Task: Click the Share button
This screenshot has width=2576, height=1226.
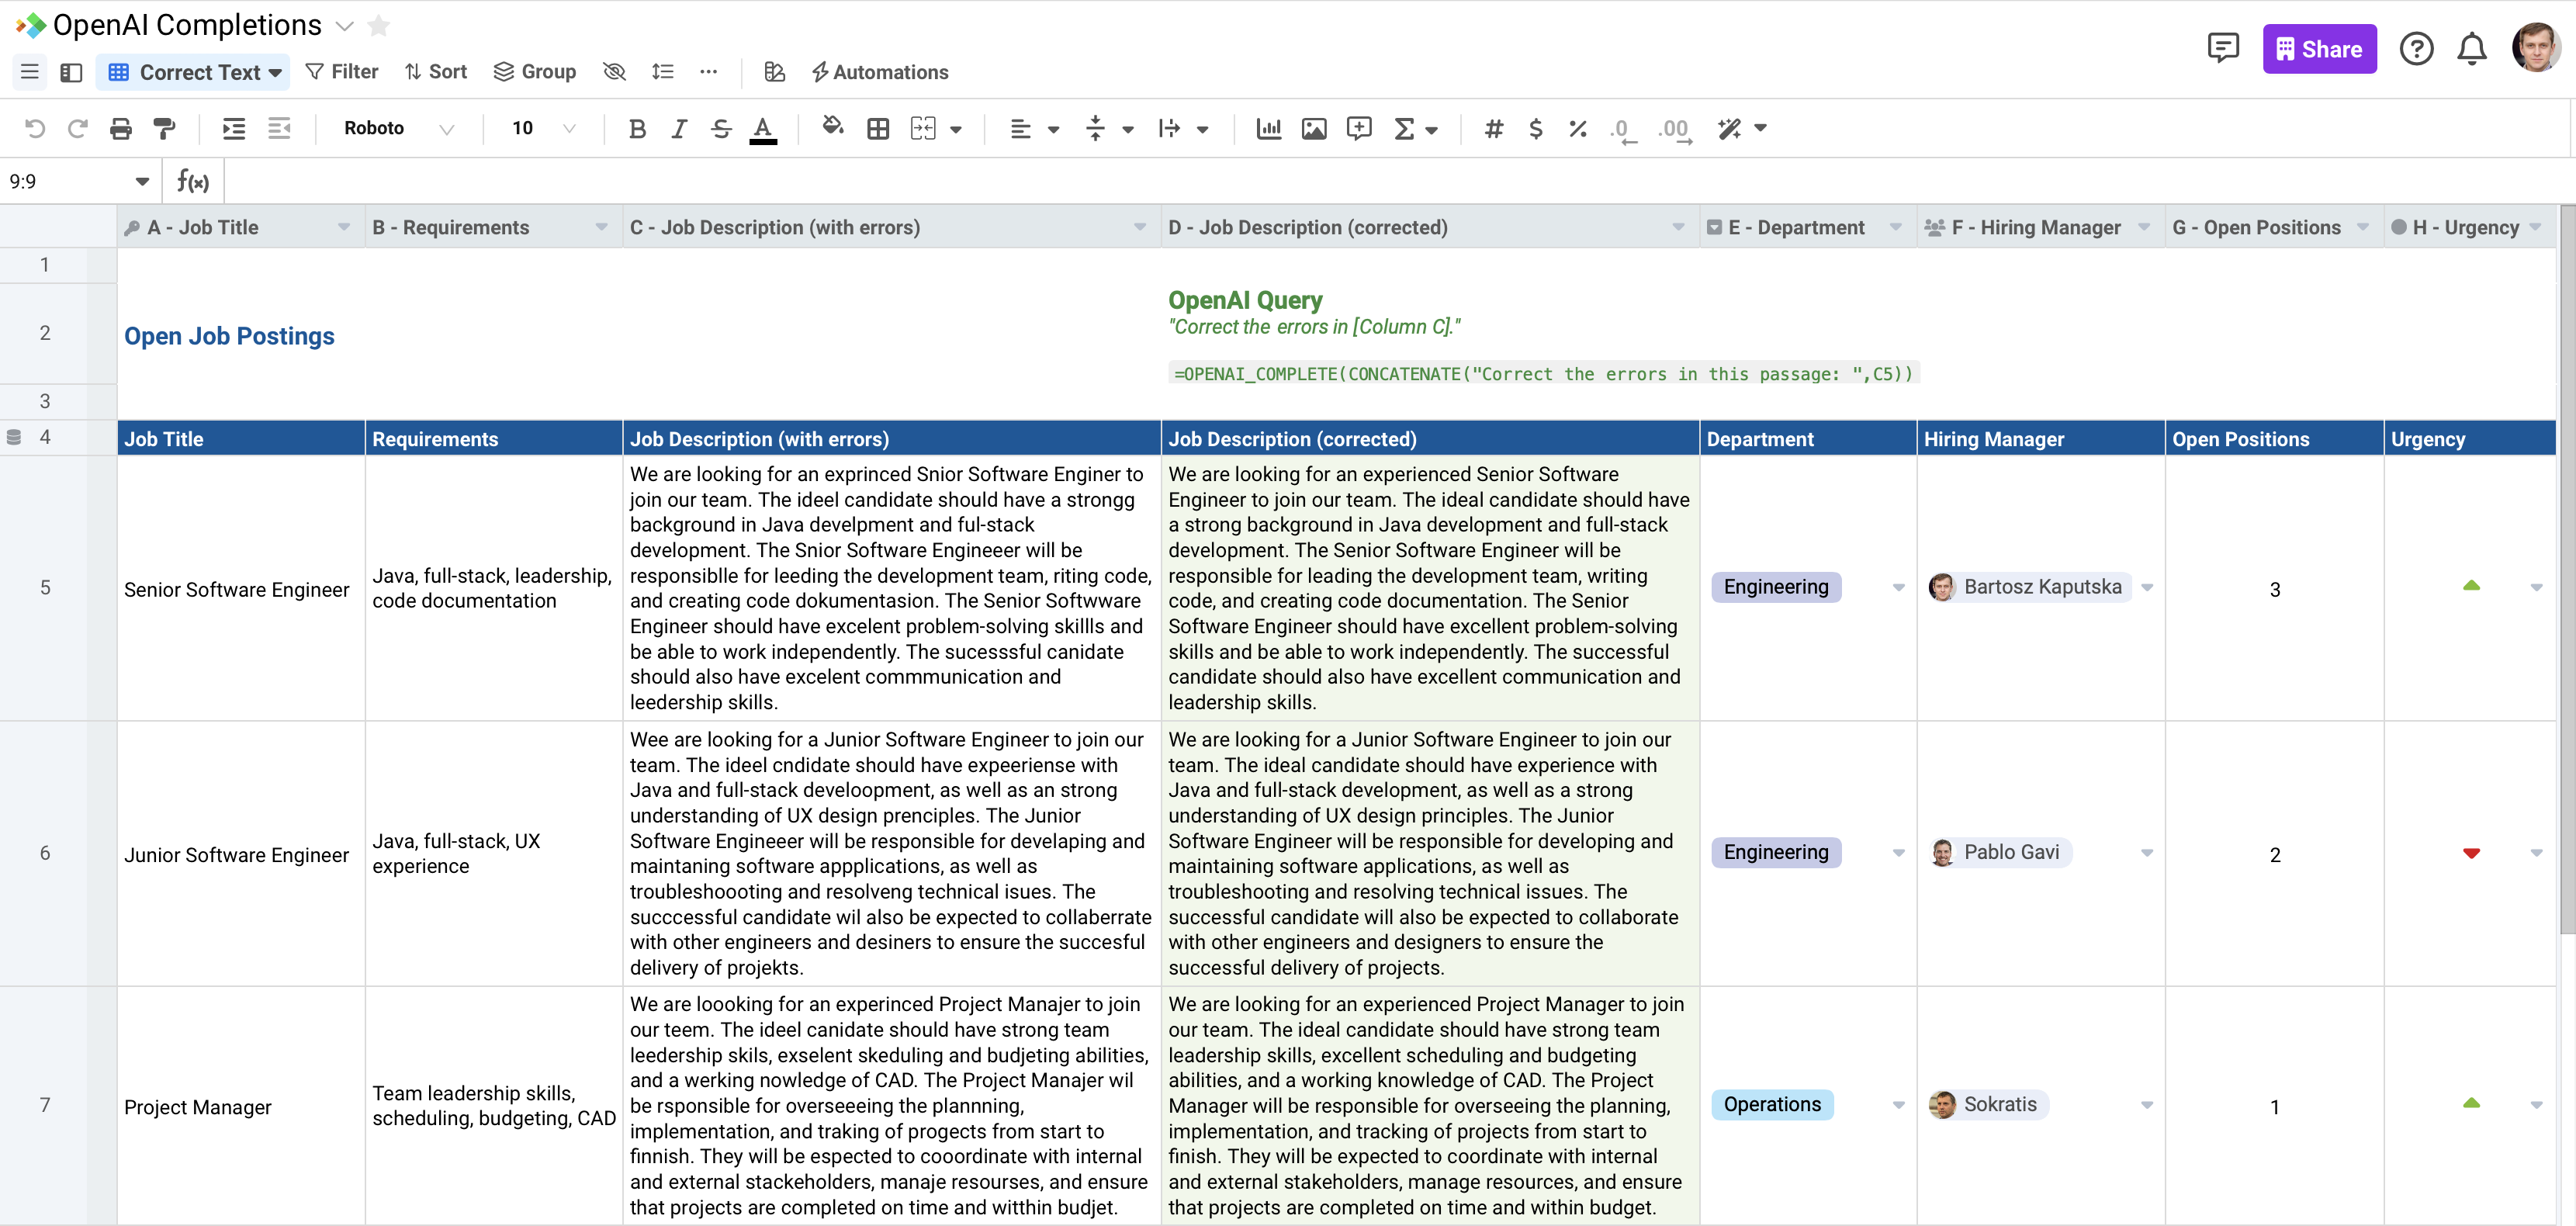Action: pyautogui.click(x=2320, y=48)
